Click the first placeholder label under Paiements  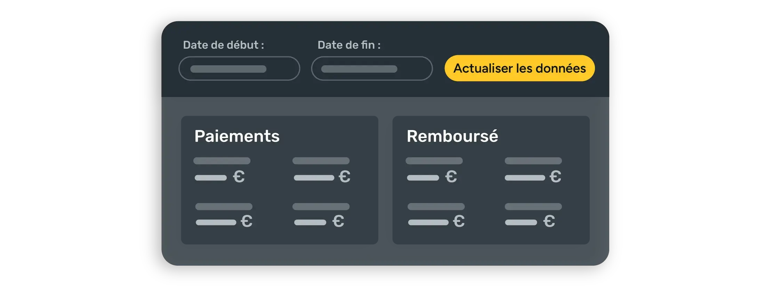point(222,161)
